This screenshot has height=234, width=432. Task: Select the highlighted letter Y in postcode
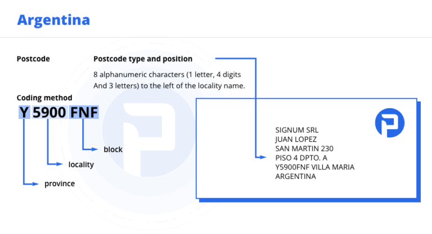click(24, 112)
